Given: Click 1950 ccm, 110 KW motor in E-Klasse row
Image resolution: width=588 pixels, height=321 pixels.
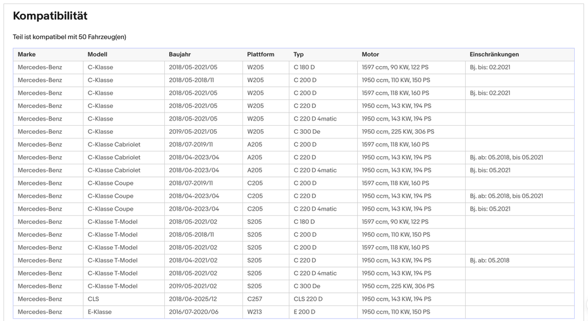Looking at the screenshot, I should [396, 312].
